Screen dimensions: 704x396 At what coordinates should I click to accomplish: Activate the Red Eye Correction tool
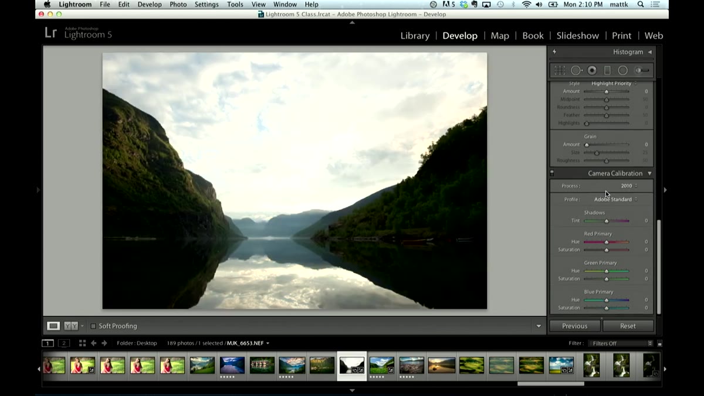pos(592,70)
